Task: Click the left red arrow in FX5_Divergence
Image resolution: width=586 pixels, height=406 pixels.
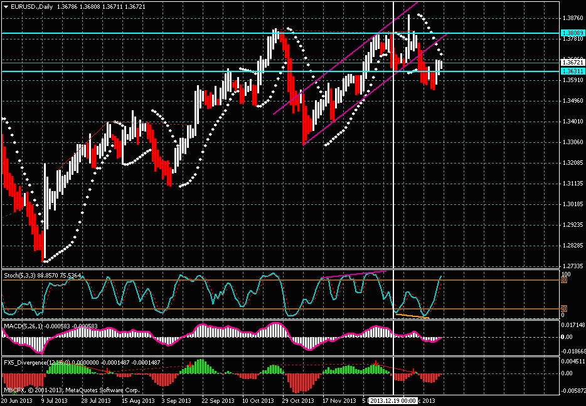Action: 107,370
